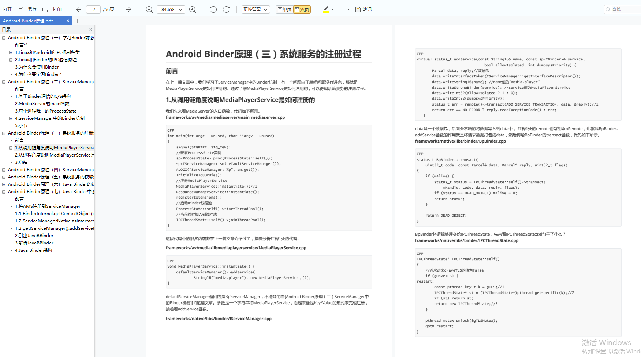This screenshot has width=641, height=357.
Task: Click 目录 panel title label
Action: point(6,30)
